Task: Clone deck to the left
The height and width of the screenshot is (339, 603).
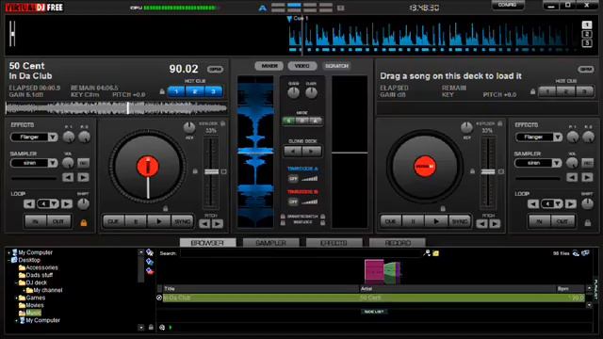Action: coord(293,151)
